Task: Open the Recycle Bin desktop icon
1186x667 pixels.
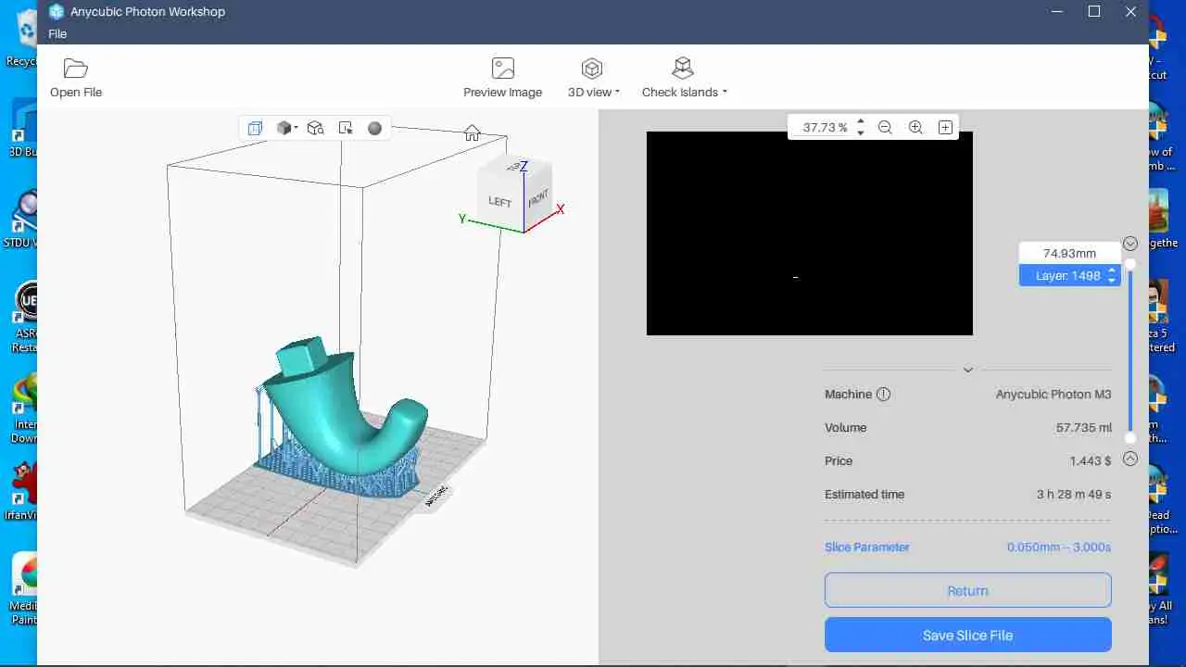Action: coord(22,37)
